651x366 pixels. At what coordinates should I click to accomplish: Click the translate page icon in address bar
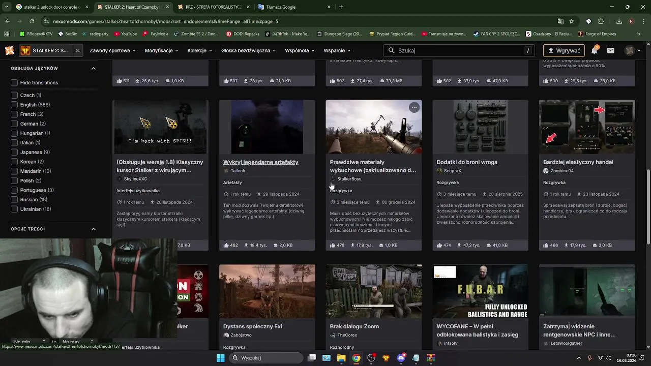coord(560,21)
